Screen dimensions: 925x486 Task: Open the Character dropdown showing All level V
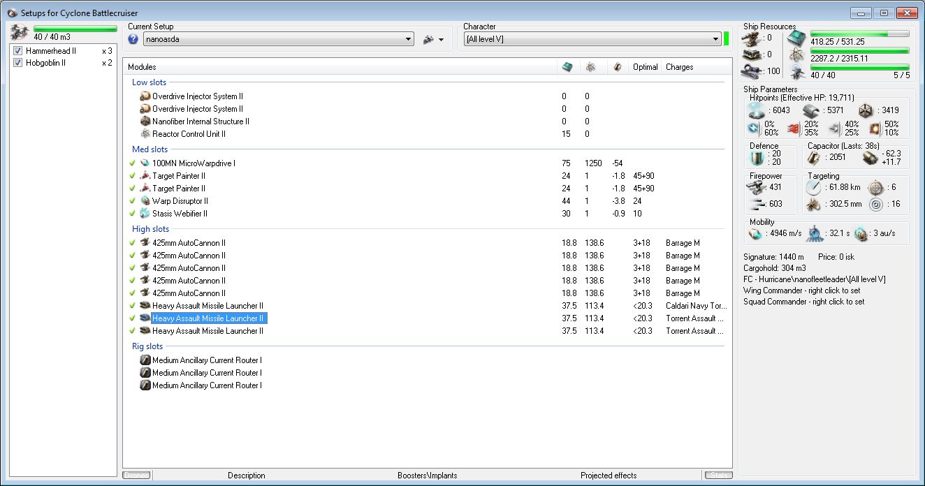592,39
